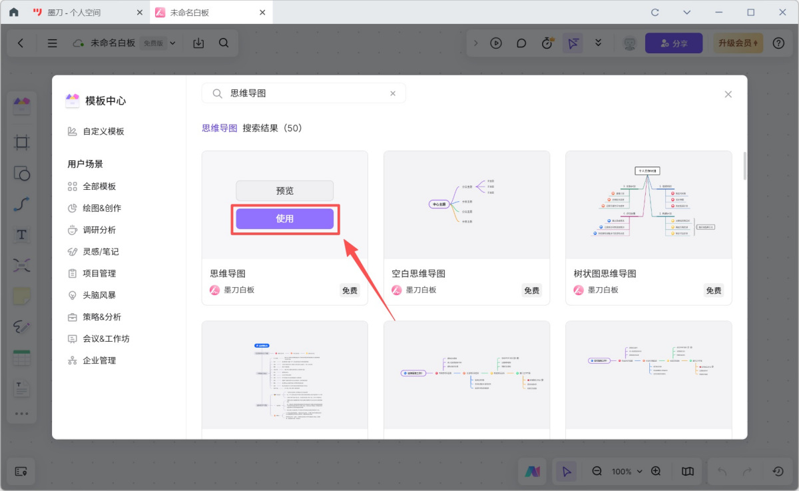Open the zoom 100% dropdown
799x491 pixels.
(x=627, y=472)
